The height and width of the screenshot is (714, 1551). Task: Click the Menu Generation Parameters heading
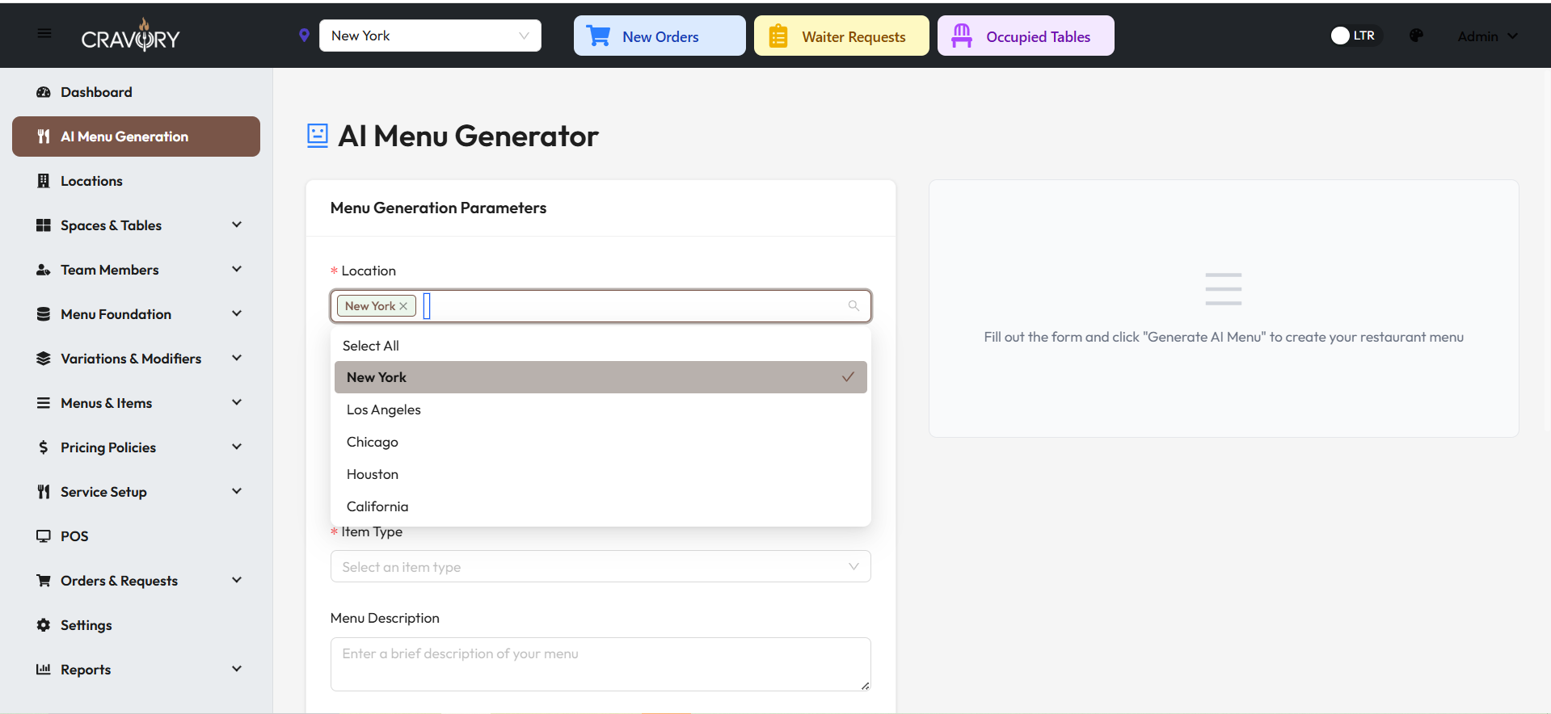click(438, 208)
